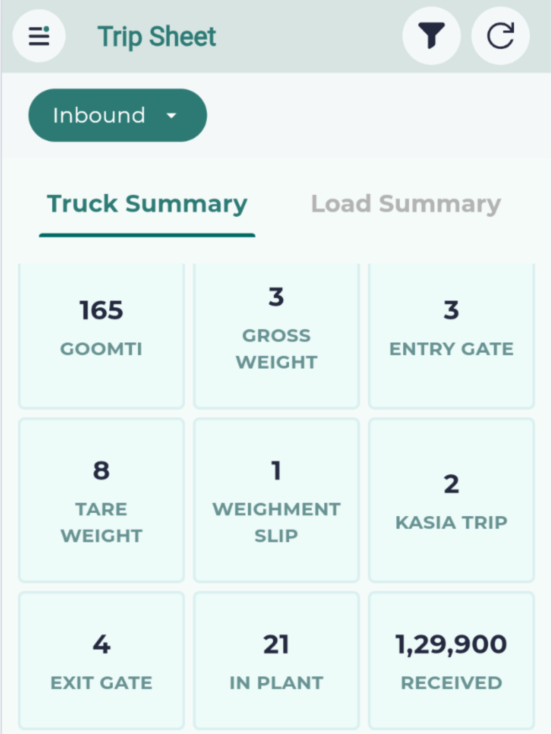Click the 165 count number
This screenshot has width=551, height=734.
coord(101,310)
